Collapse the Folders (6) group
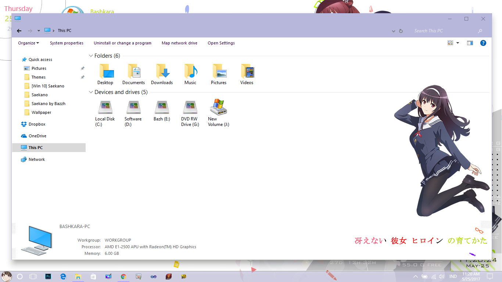502x282 pixels. pyautogui.click(x=91, y=56)
